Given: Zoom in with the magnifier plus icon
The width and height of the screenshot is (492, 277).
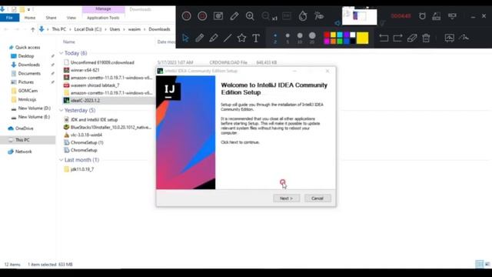Looking at the screenshot, I should pos(250,15).
